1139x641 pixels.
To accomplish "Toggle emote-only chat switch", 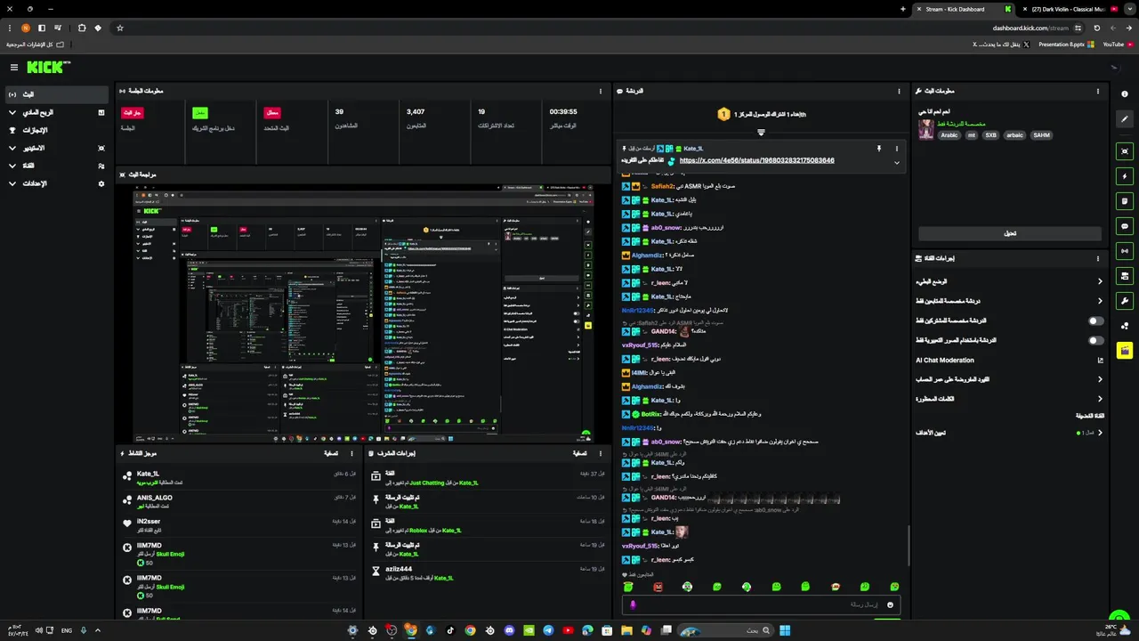I will point(1096,340).
